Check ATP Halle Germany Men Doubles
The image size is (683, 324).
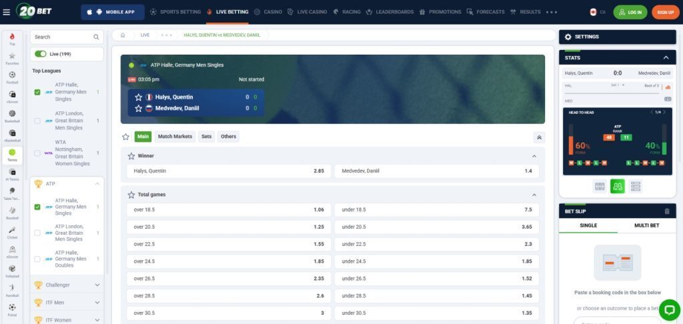[37, 259]
